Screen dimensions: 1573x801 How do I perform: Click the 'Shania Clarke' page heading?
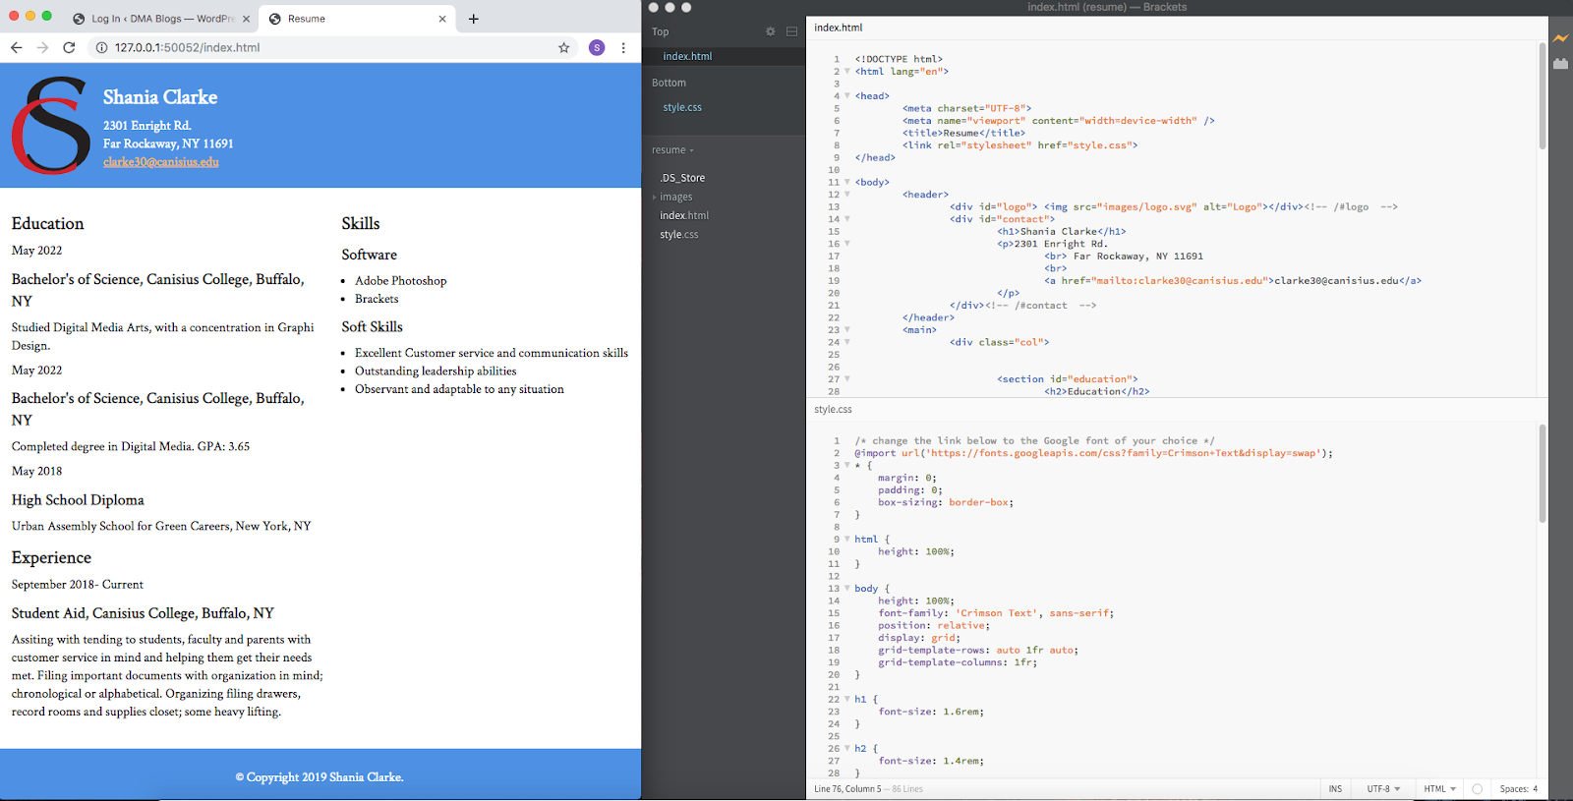click(x=160, y=97)
